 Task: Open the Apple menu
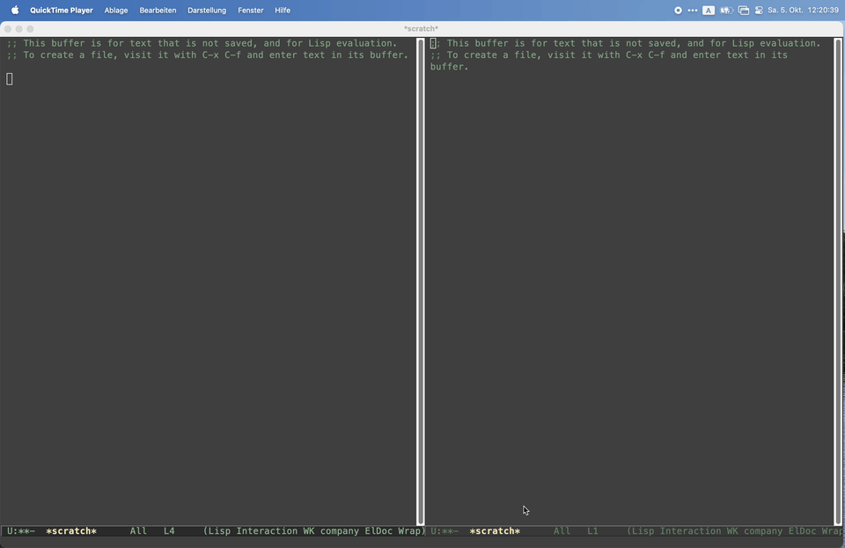pos(14,11)
